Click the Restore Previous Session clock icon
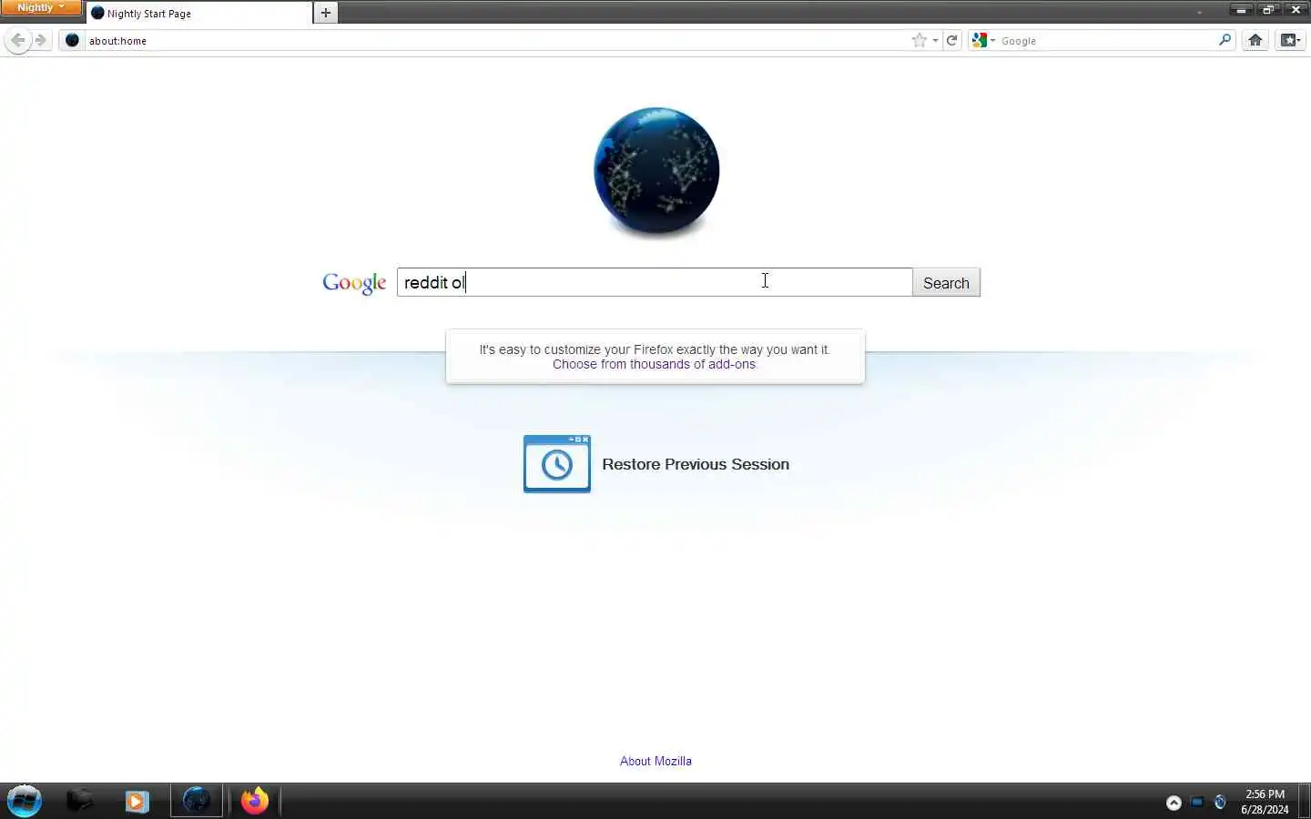Viewport: 1311px width, 819px height. pos(557,464)
